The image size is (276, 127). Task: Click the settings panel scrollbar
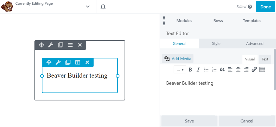tap(275, 70)
